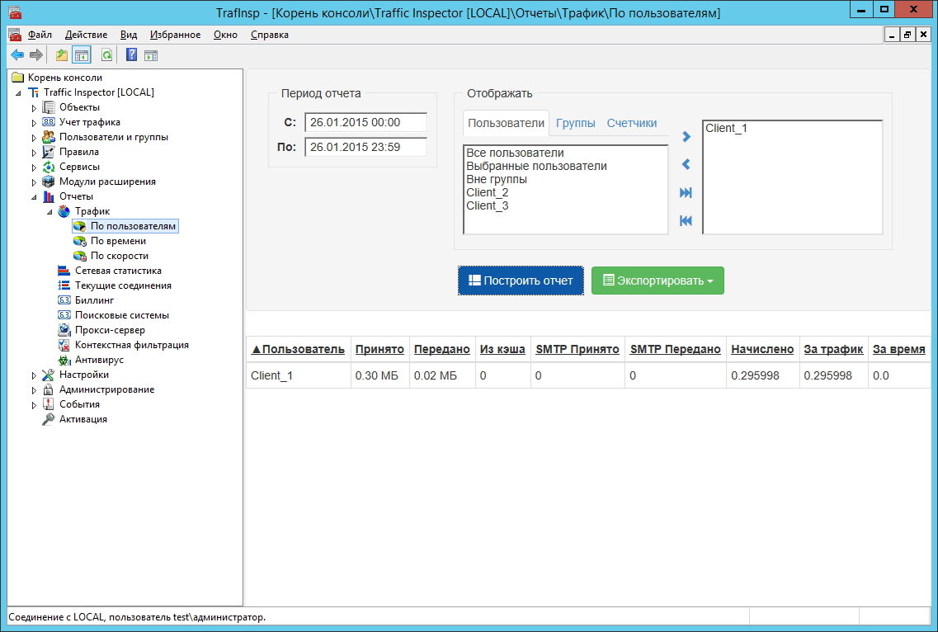The height and width of the screenshot is (632, 938).
Task: Expand the Объекты tree node
Action: (x=34, y=108)
